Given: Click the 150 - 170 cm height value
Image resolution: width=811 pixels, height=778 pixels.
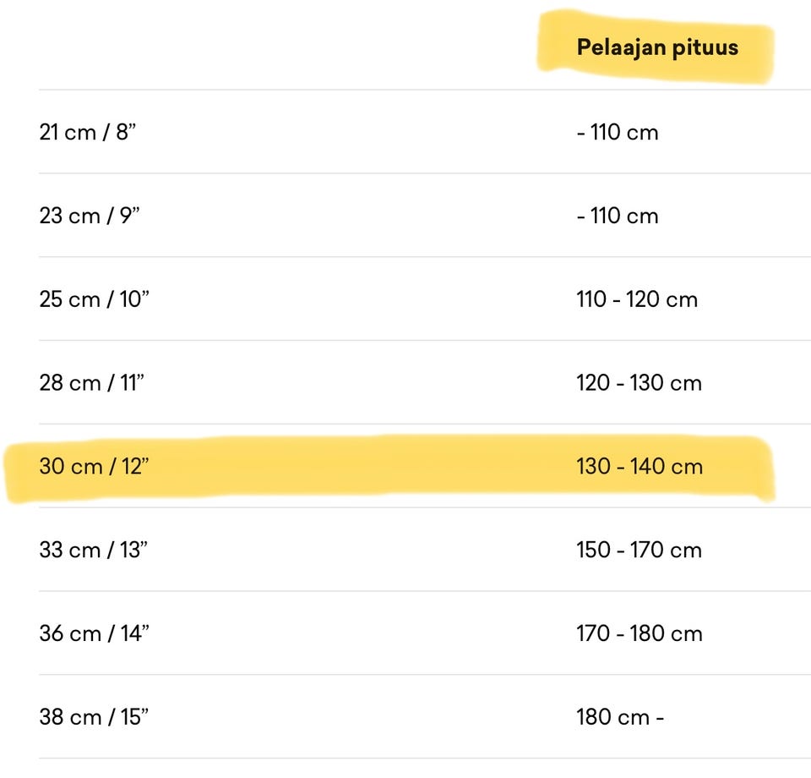Looking at the screenshot, I should [639, 551].
